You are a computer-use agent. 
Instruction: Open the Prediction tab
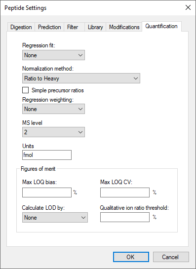click(x=49, y=27)
